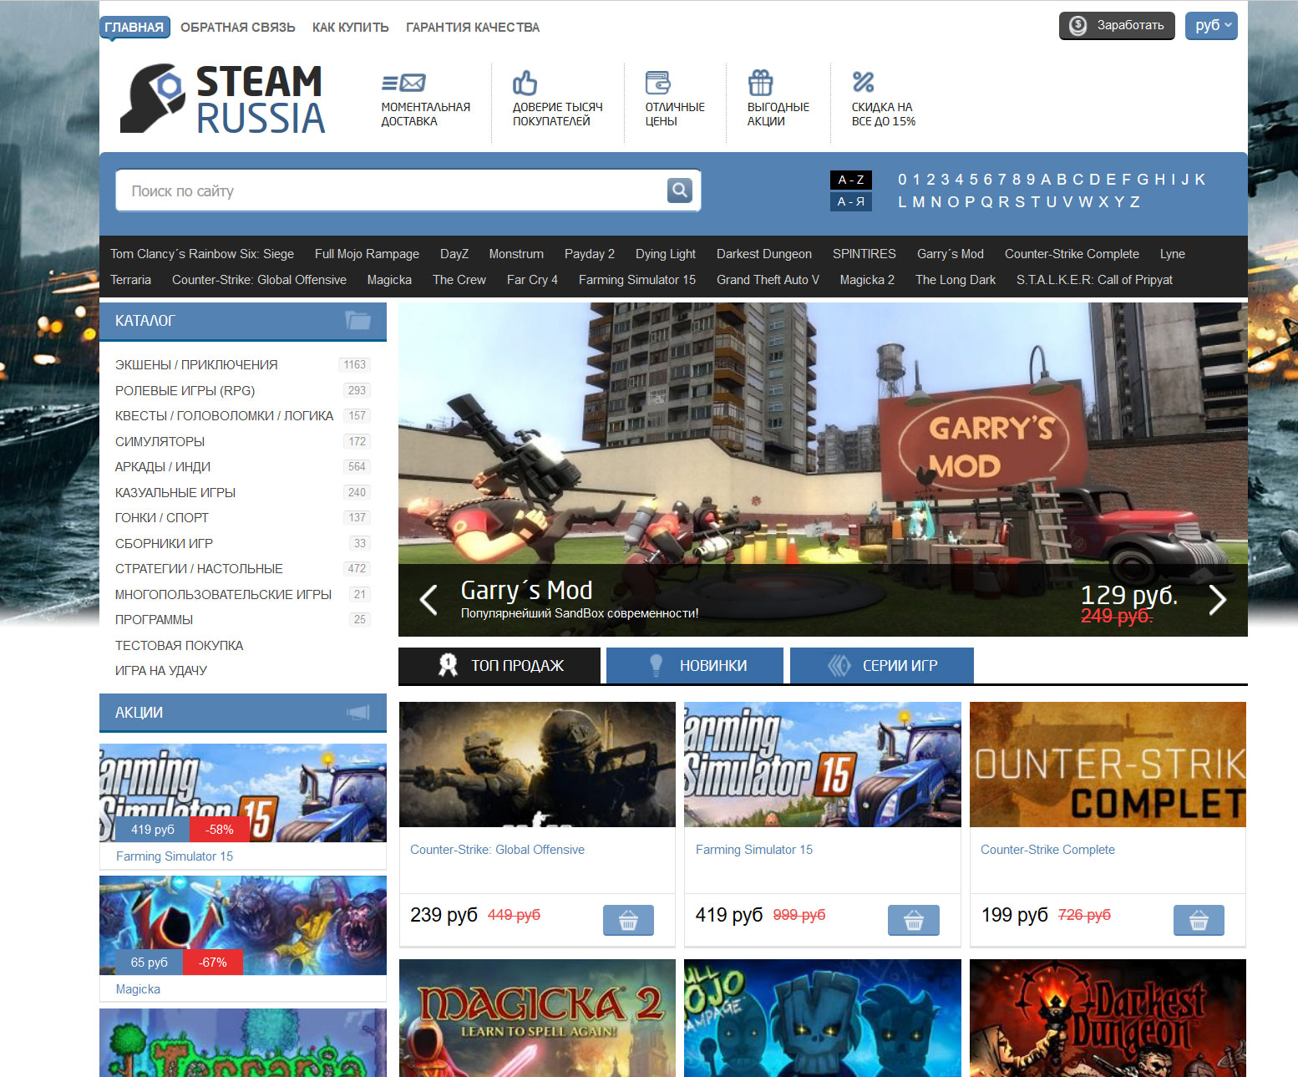Switch to Новинки tab
Image resolution: width=1298 pixels, height=1077 pixels.
point(695,665)
